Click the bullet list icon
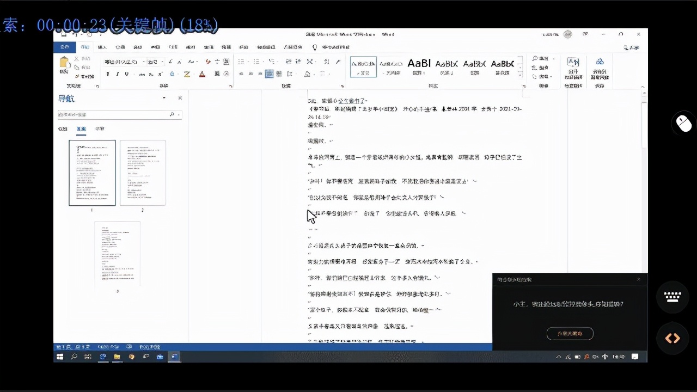The width and height of the screenshot is (697, 392). (241, 62)
